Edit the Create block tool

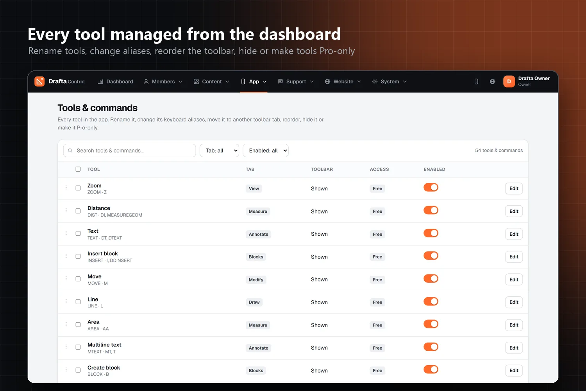click(514, 370)
